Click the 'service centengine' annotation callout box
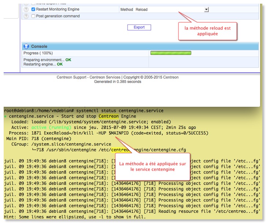The height and width of the screenshot is (223, 266). 152,166
